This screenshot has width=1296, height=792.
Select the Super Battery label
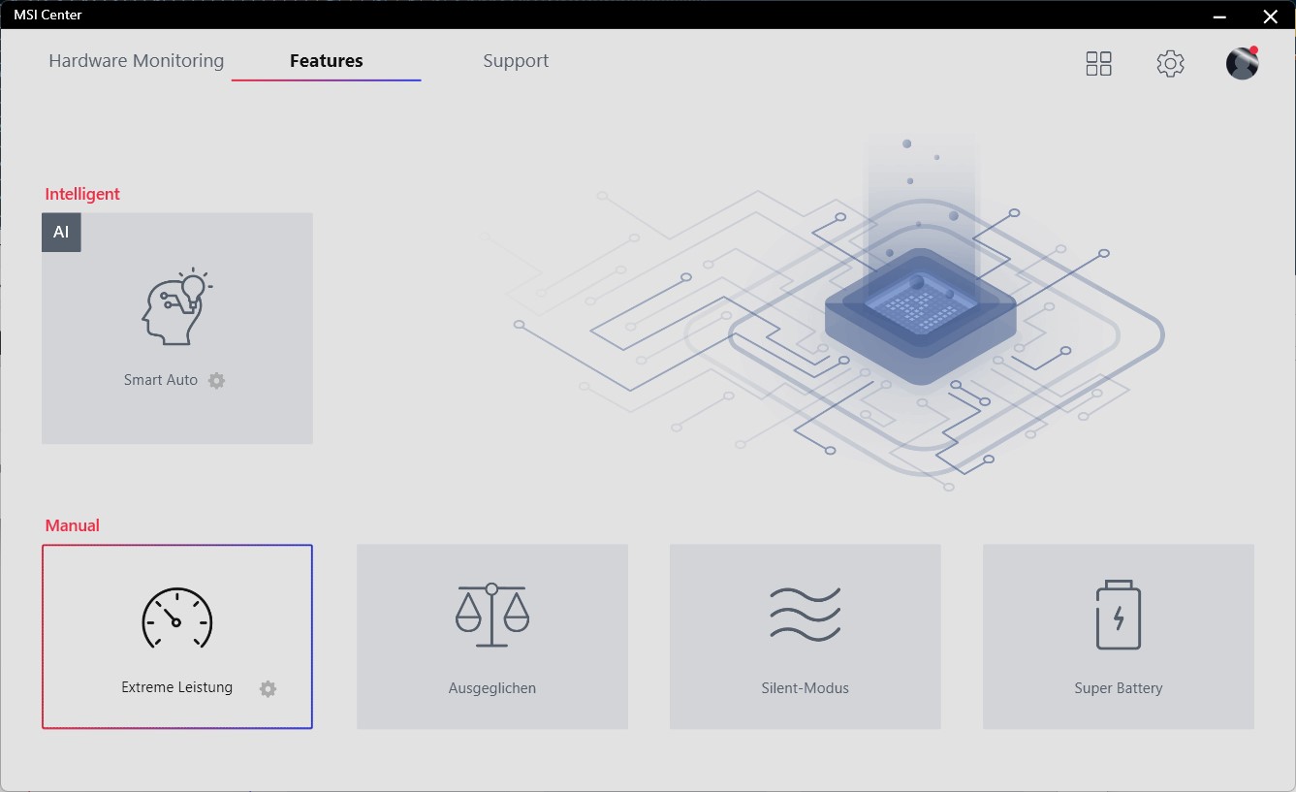pos(1119,688)
